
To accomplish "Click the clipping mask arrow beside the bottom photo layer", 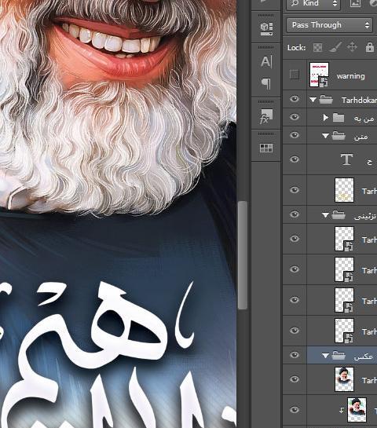I will pos(341,410).
